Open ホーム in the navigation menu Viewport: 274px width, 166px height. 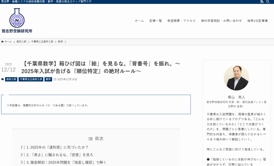139,21
